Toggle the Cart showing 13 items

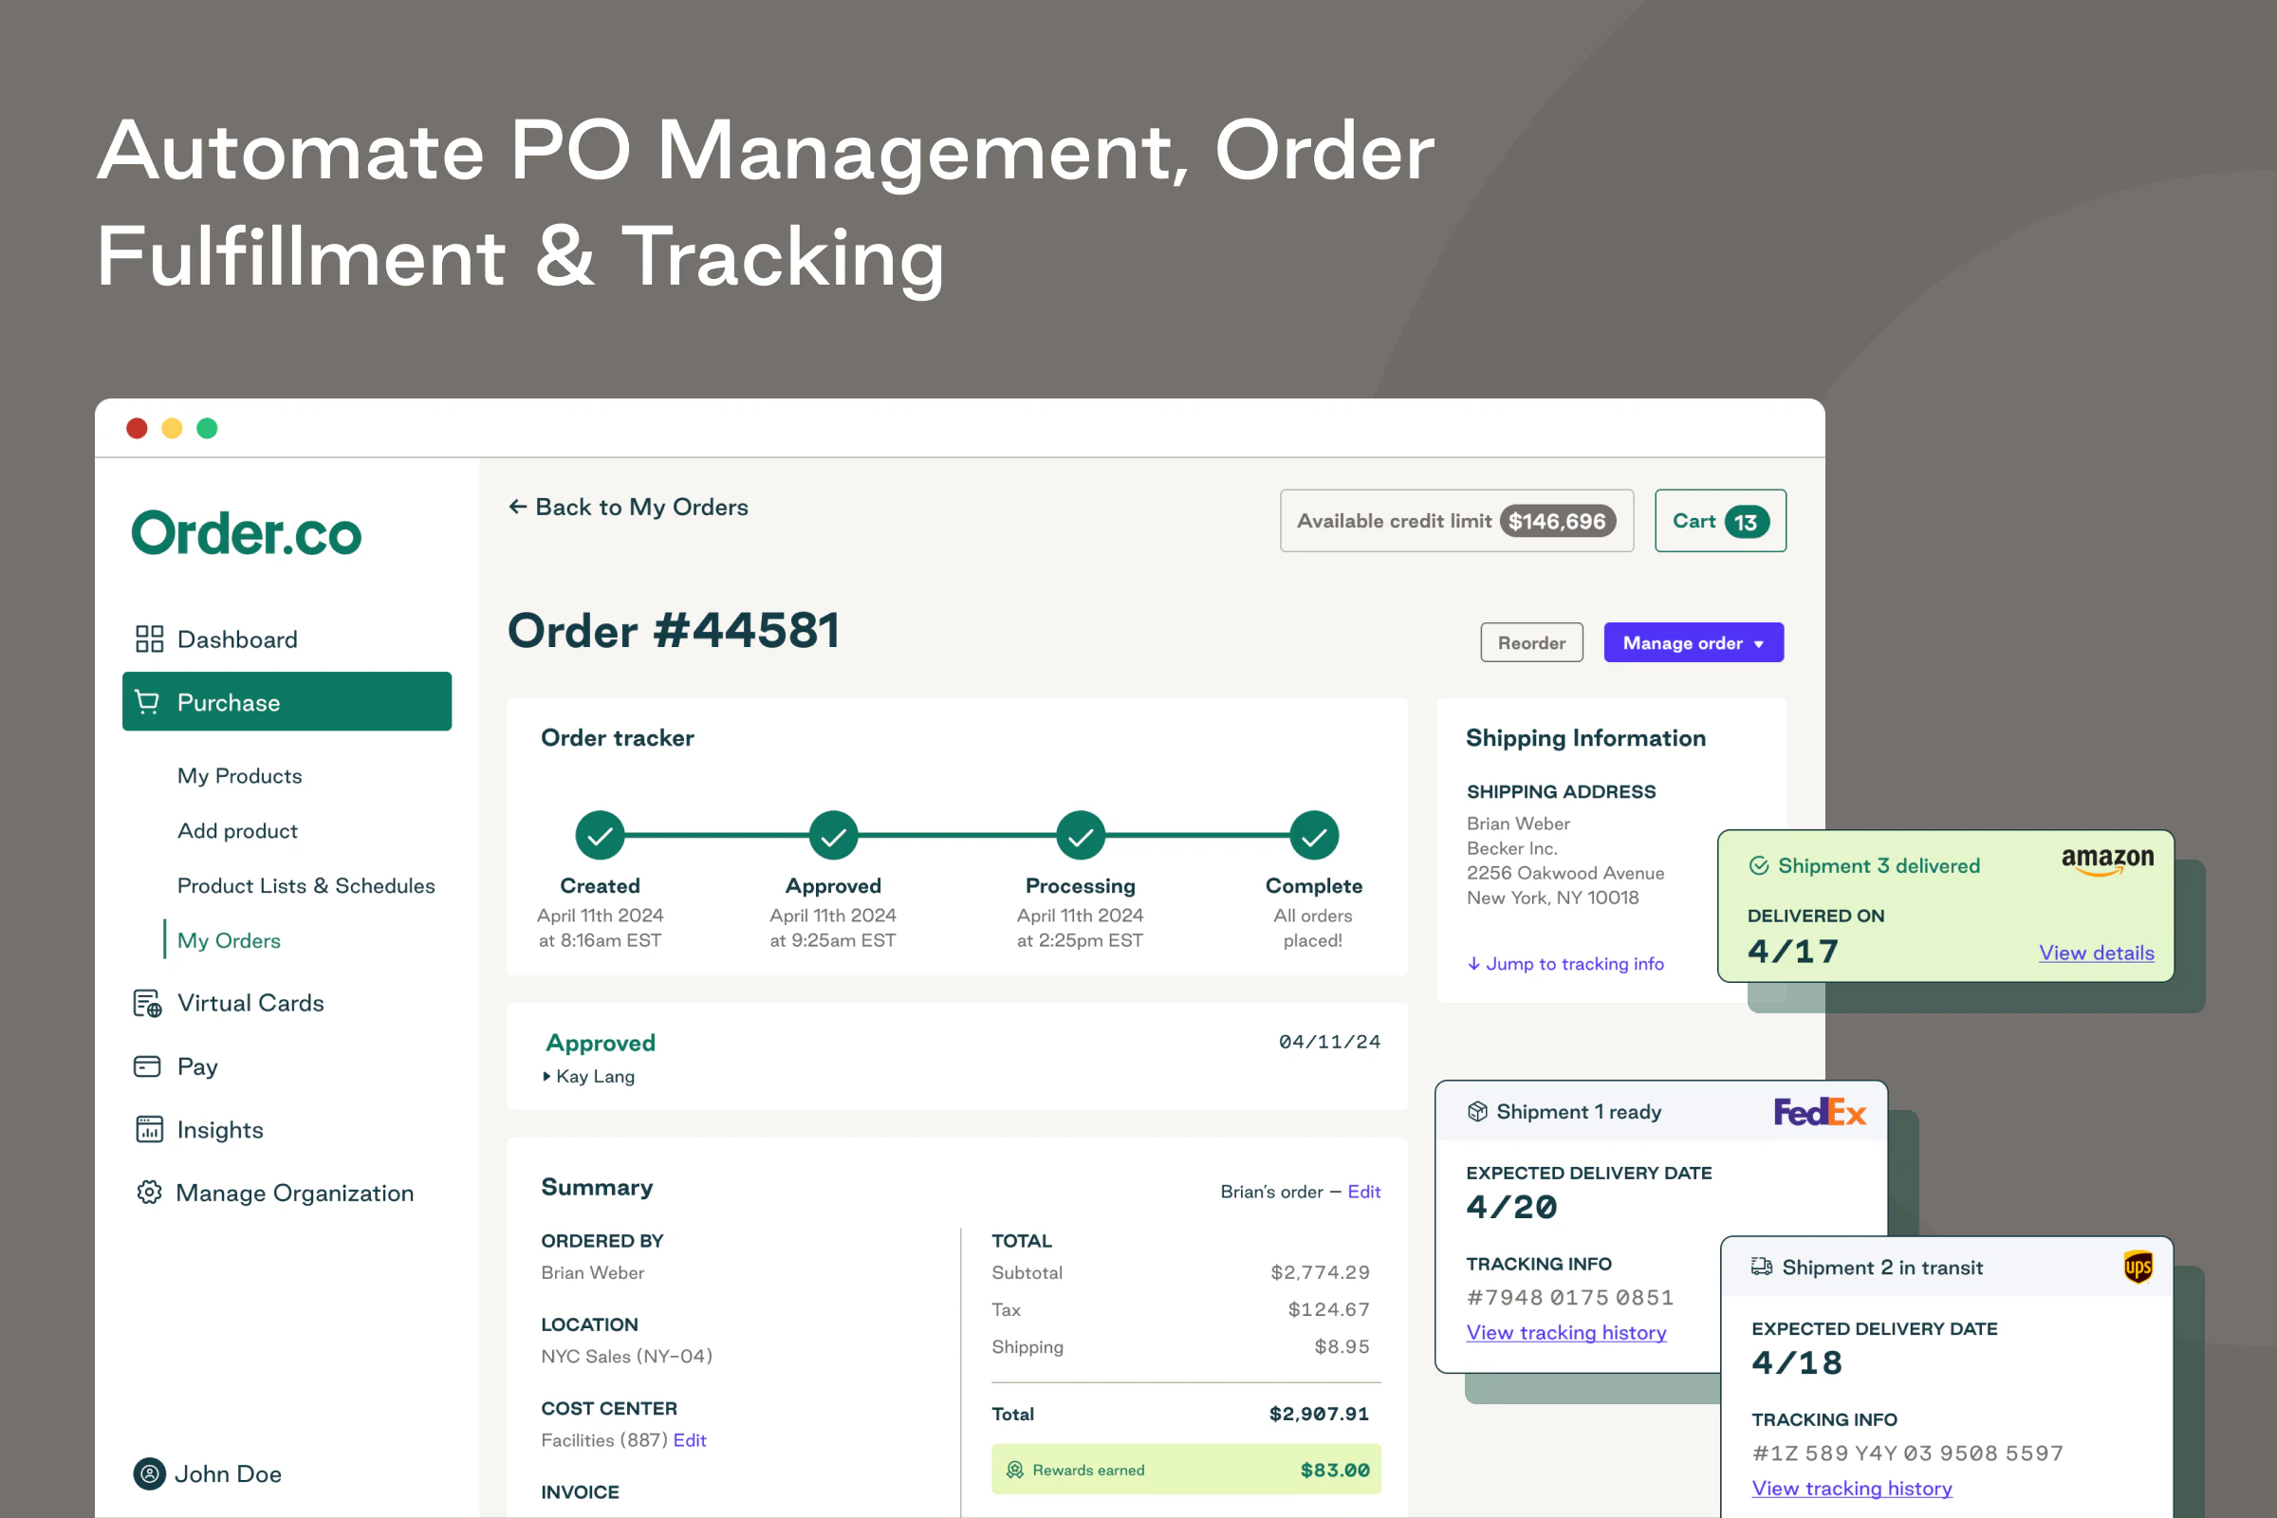tap(1719, 520)
